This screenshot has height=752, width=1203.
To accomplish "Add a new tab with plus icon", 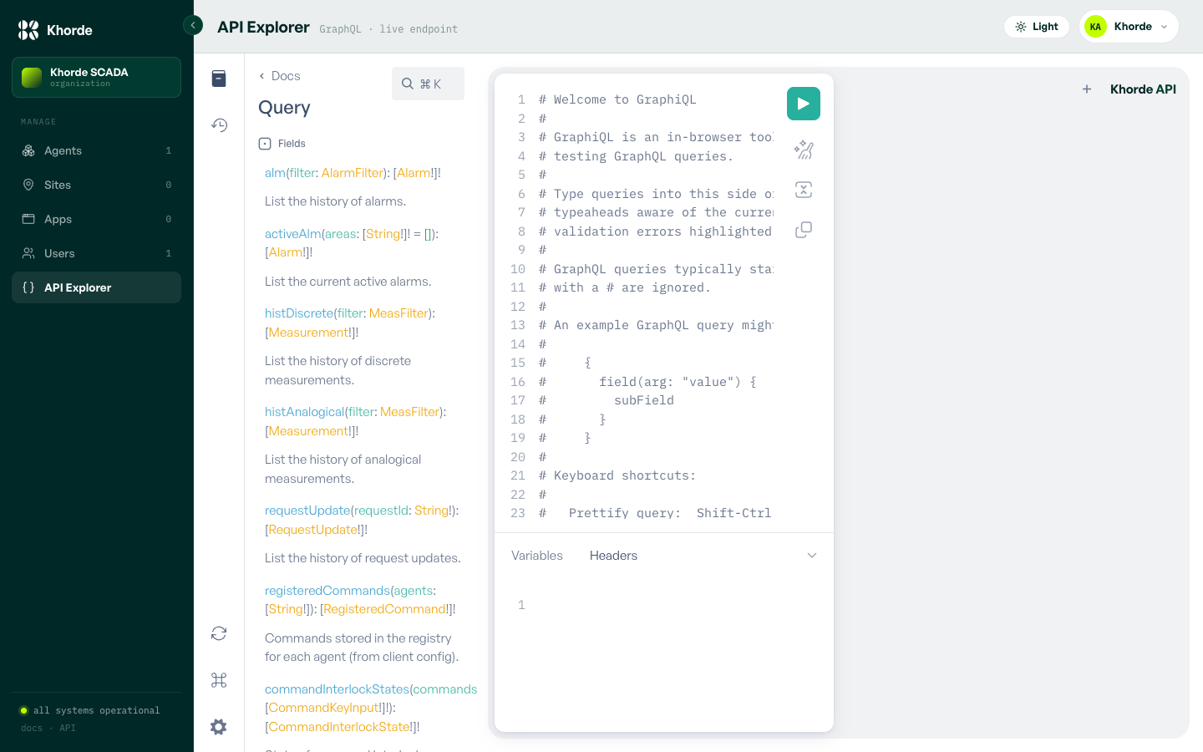I will pos(1087,89).
